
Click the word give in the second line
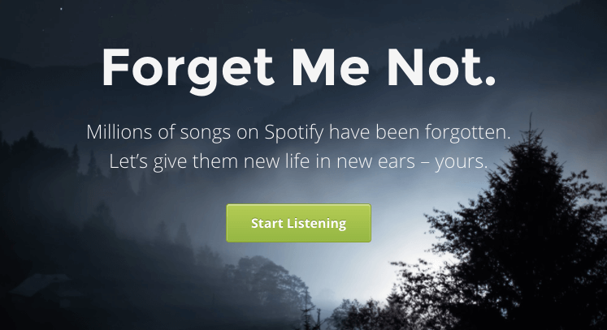tap(171, 162)
